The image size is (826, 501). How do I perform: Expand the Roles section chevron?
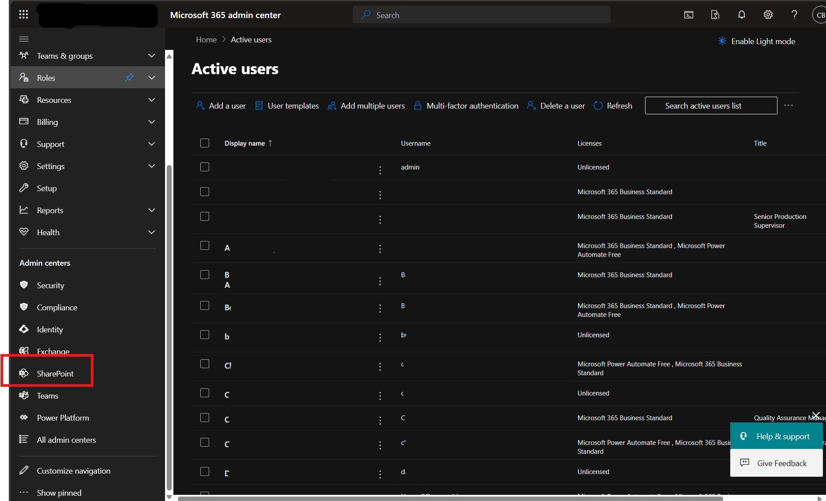click(x=152, y=78)
